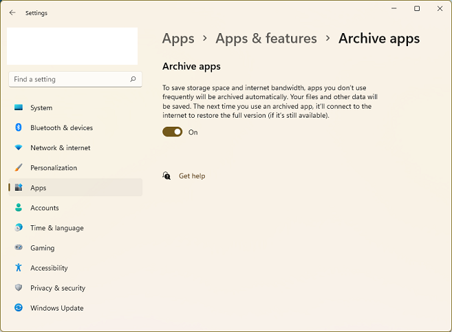Click the Time & language globe icon

point(19,227)
